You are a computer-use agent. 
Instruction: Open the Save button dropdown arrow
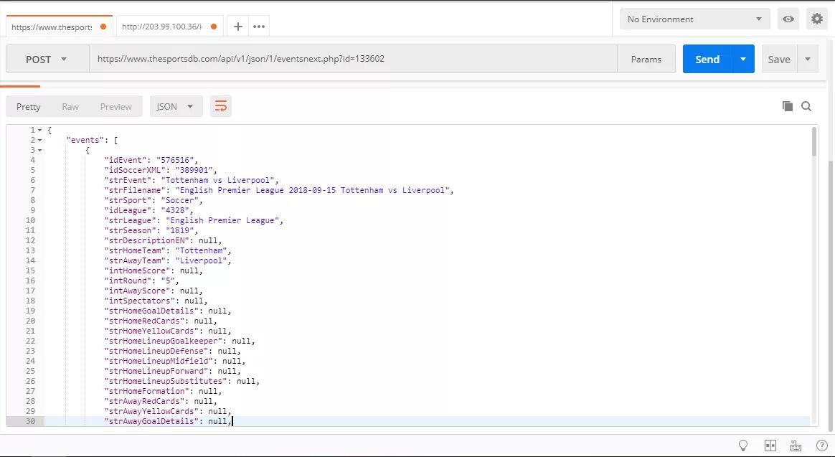tap(808, 59)
